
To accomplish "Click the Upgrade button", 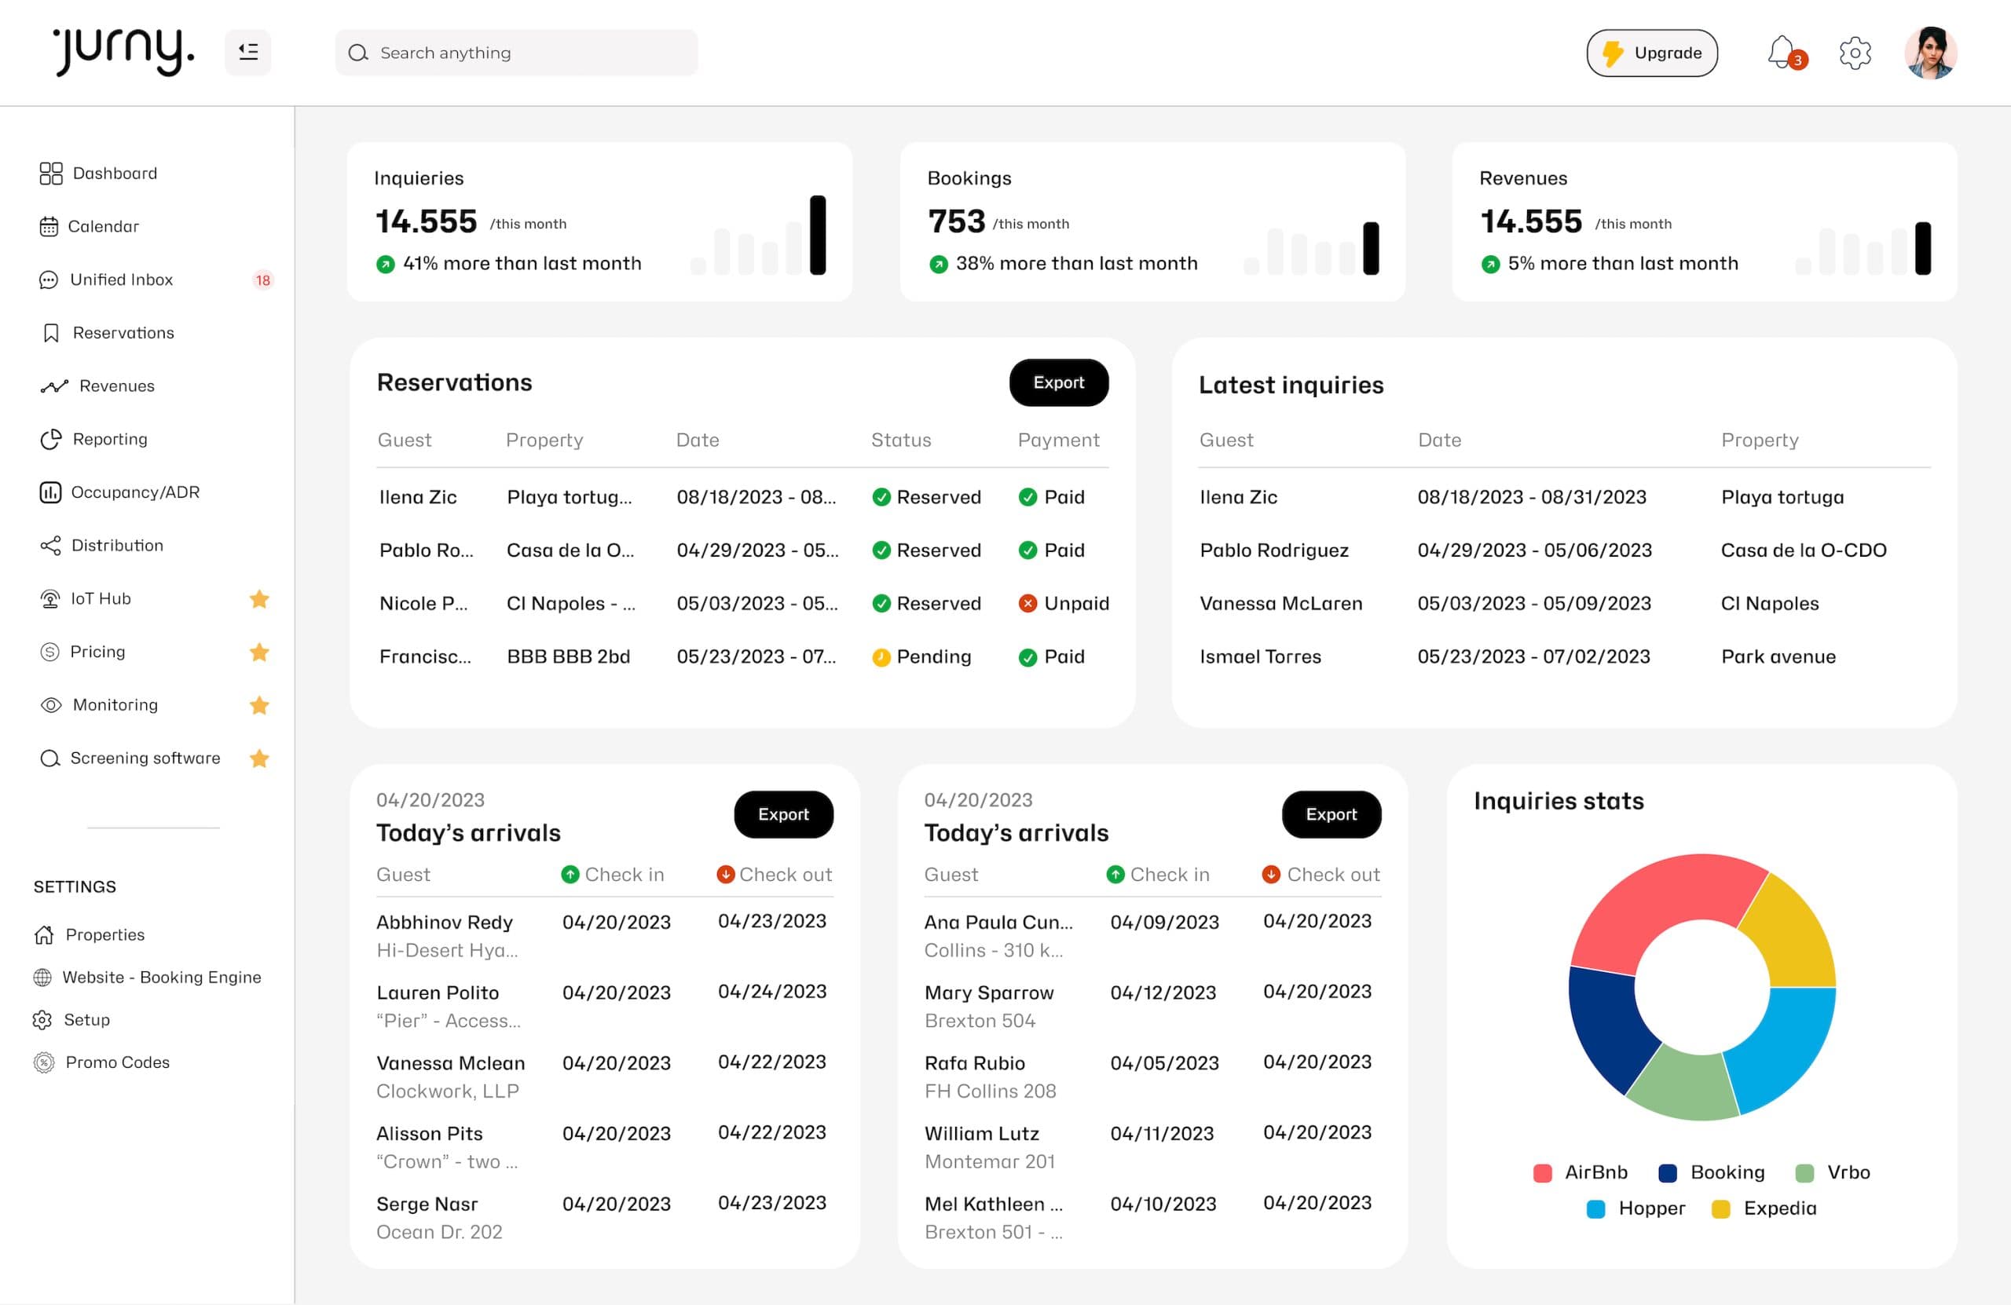I will coord(1652,53).
